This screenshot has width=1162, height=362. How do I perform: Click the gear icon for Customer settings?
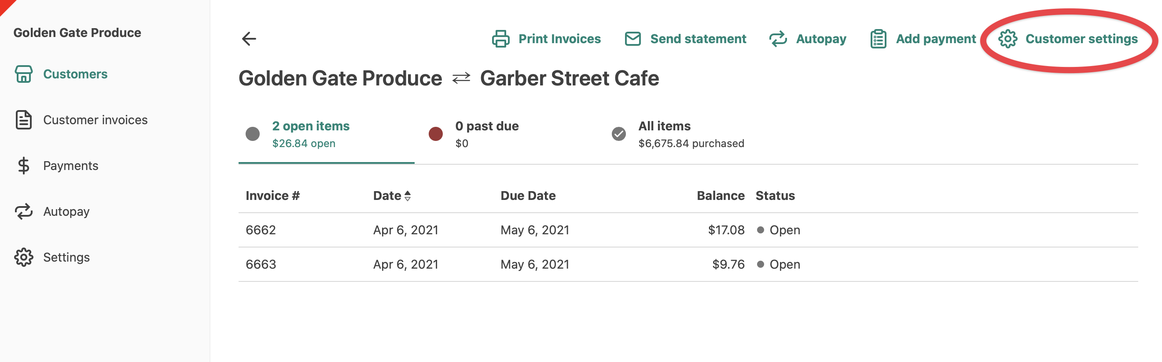pyautogui.click(x=1007, y=39)
